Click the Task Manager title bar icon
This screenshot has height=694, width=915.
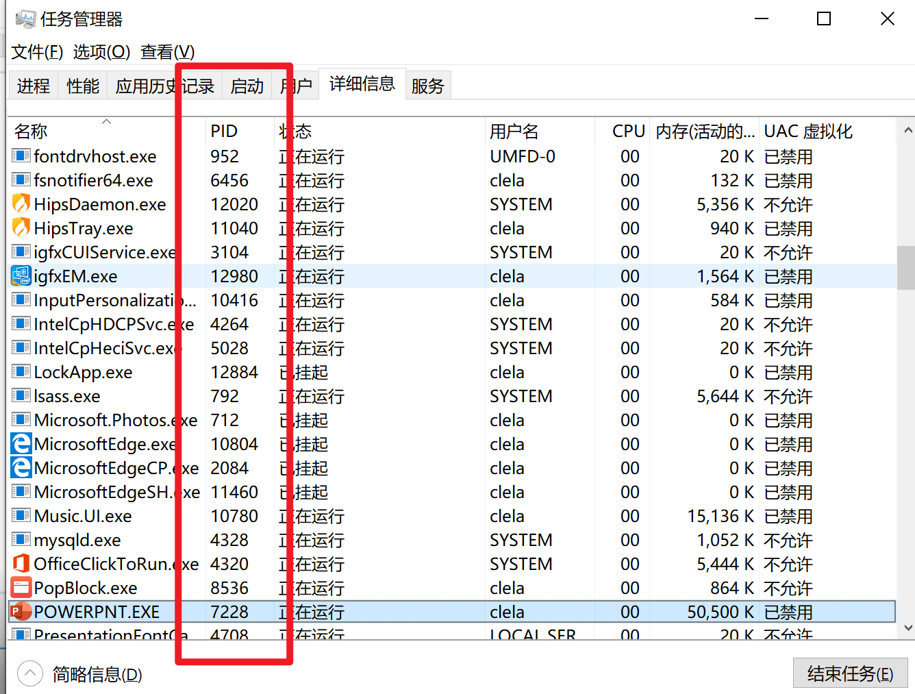point(25,19)
